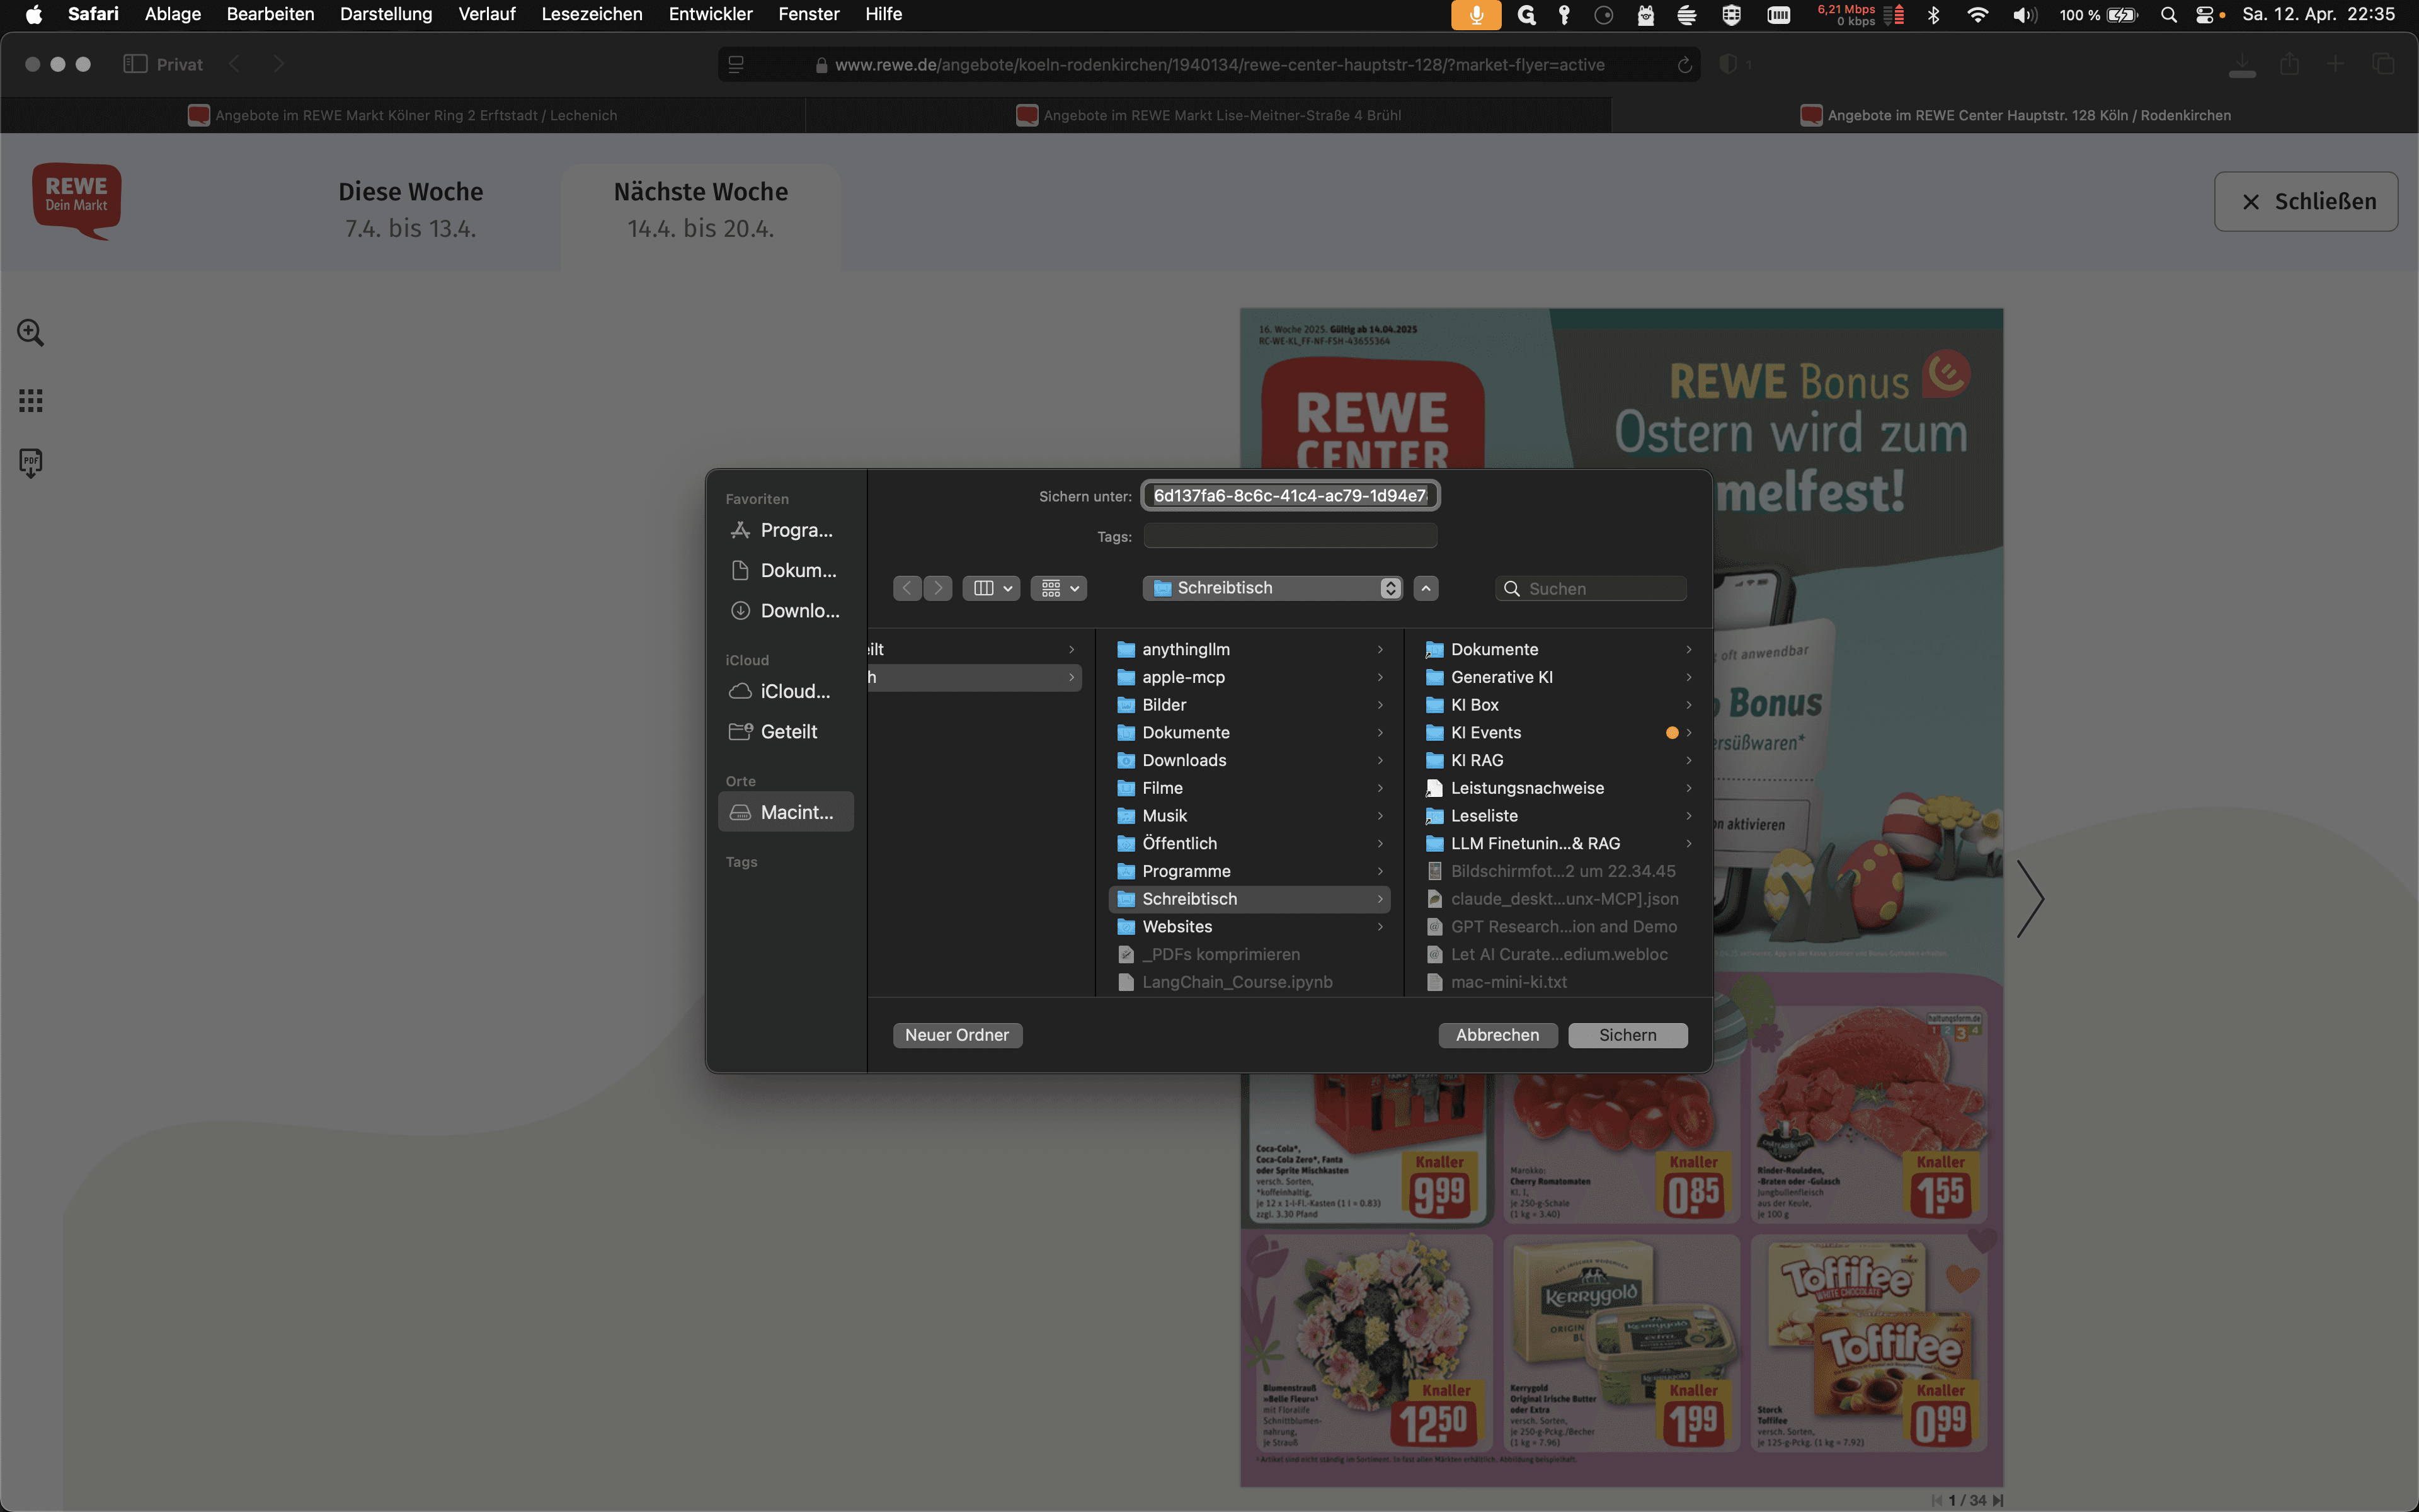The image size is (2419, 1512).
Task: Click the Sichern unter filename field
Action: (x=1291, y=496)
